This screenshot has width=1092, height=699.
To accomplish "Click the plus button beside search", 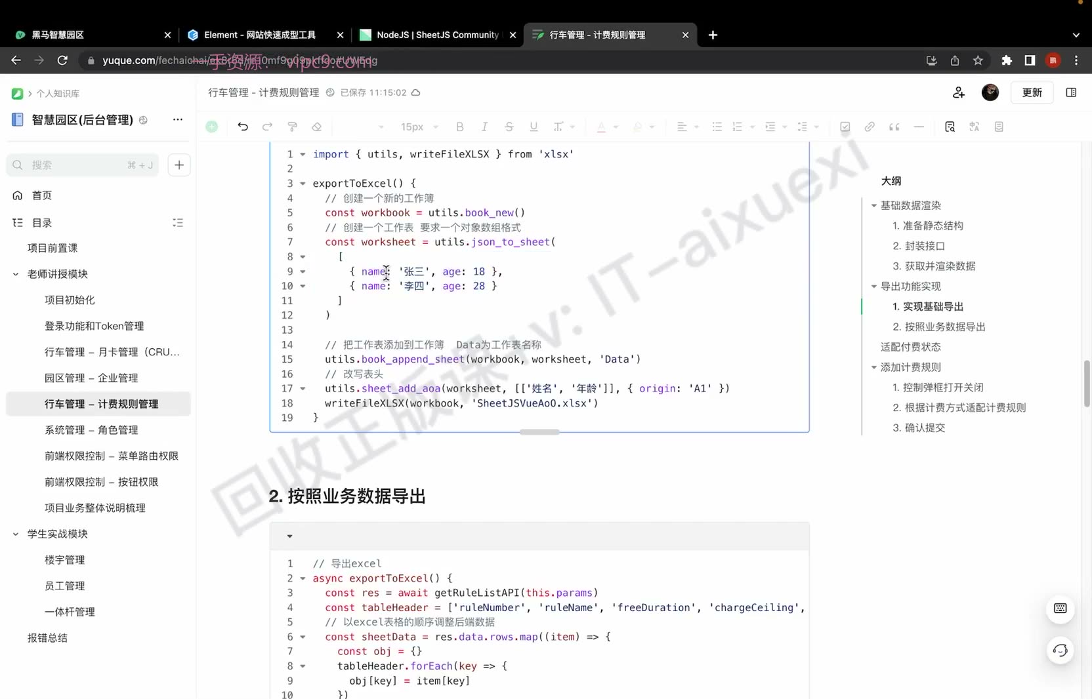I will (179, 165).
